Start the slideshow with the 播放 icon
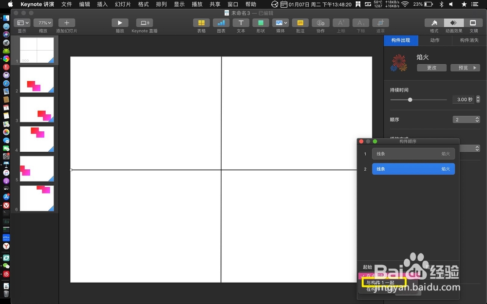Viewport: 487px width, 304px height. tap(120, 23)
